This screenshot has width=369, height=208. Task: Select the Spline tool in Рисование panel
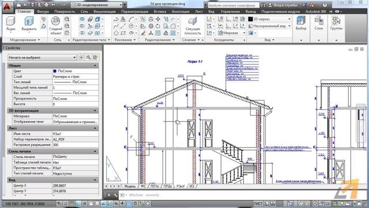[x=116, y=26]
